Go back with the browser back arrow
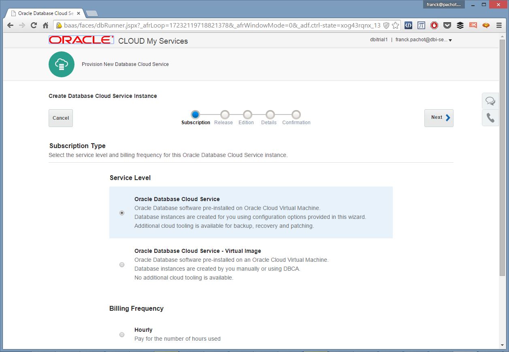The height and width of the screenshot is (352, 509). point(11,25)
